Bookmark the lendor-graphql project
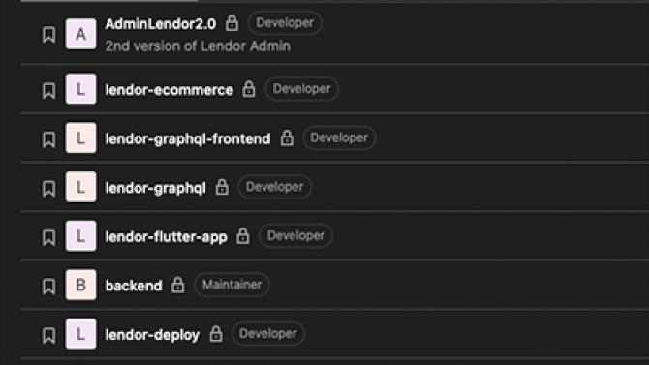The height and width of the screenshot is (365, 649). click(x=48, y=188)
